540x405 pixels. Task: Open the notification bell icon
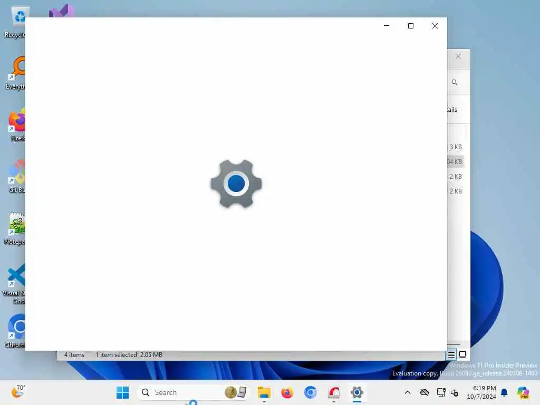[504, 392]
